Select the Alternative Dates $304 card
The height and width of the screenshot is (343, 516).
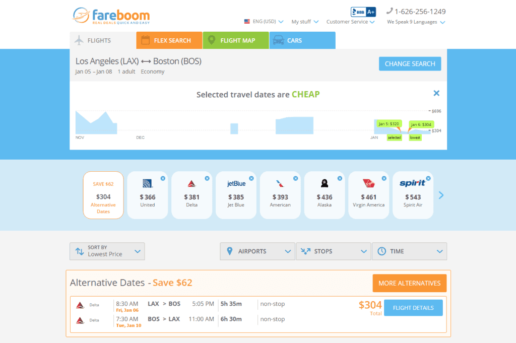click(103, 195)
